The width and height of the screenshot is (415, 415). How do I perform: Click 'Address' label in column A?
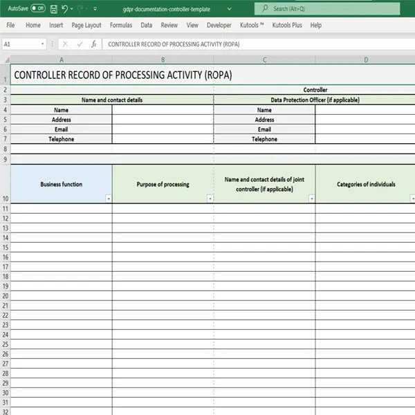62,120
